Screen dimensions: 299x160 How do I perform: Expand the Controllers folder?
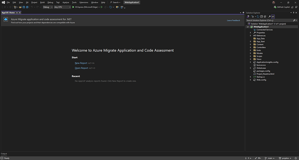[250, 47]
